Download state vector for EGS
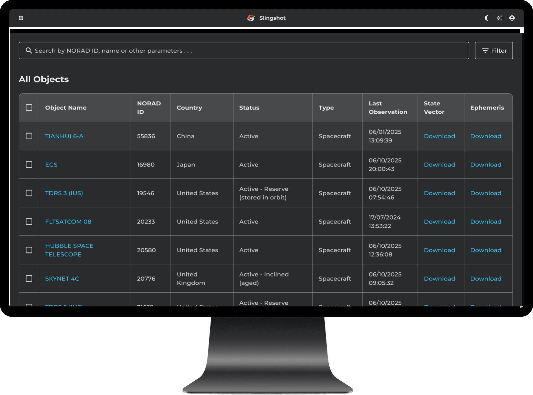 tap(439, 165)
